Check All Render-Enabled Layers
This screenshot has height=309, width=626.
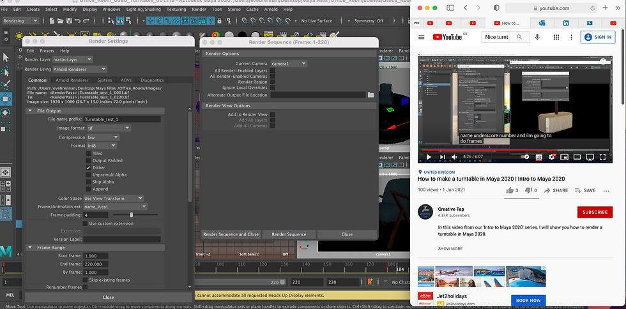point(272,71)
